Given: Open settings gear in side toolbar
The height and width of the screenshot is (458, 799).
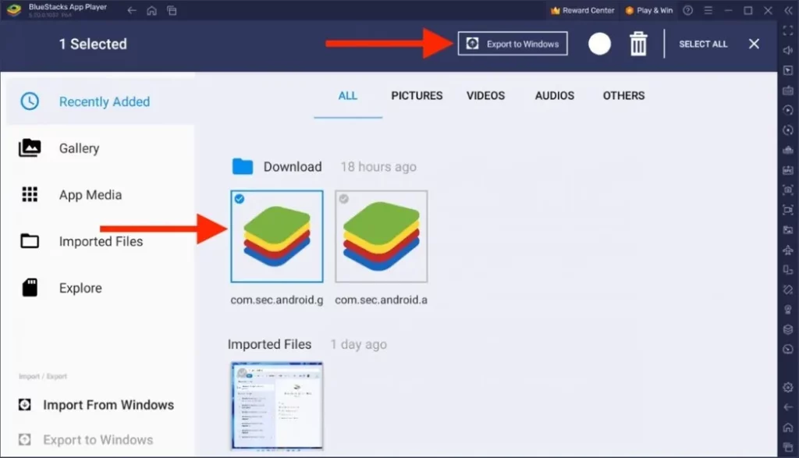Looking at the screenshot, I should 788,387.
